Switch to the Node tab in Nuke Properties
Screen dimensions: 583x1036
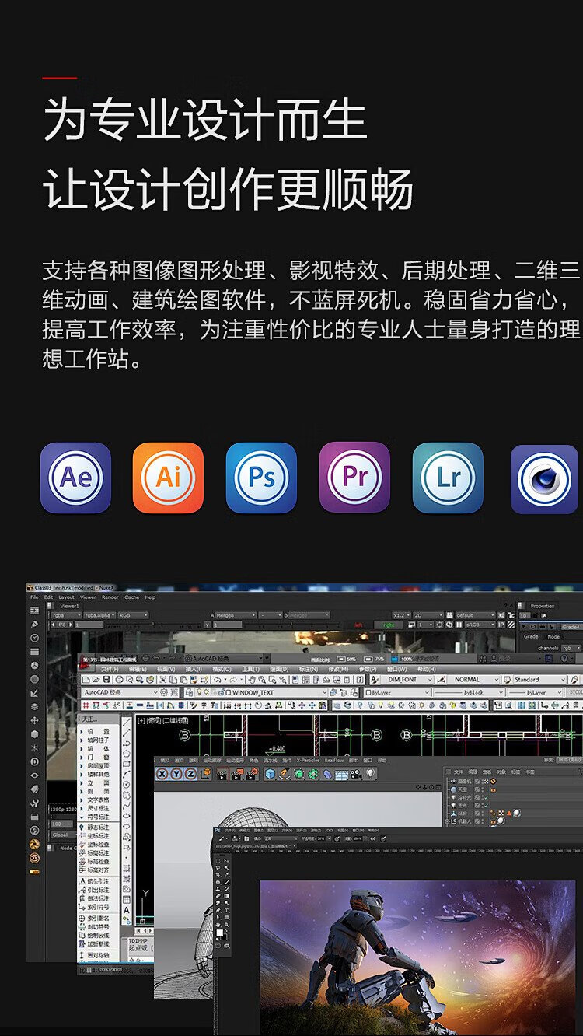point(553,636)
